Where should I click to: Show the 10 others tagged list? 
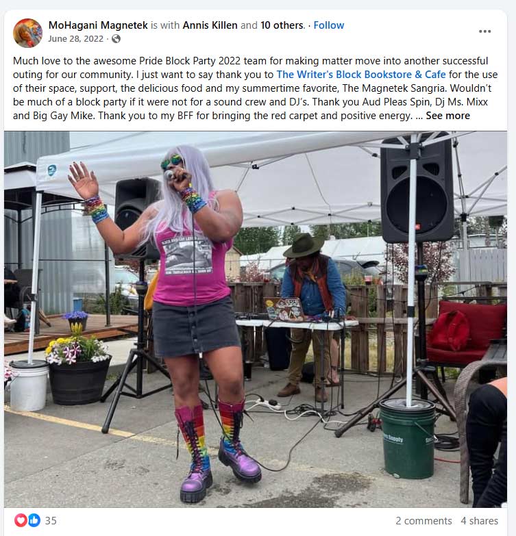pos(282,25)
